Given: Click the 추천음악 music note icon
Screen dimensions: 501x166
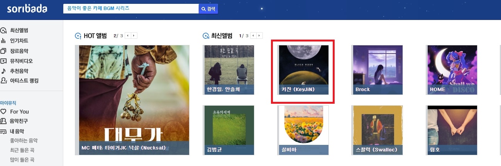Looking at the screenshot, I should 3,71.
